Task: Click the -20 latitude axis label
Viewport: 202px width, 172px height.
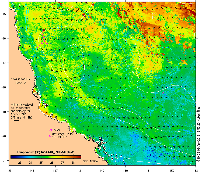Action: coord(4,136)
